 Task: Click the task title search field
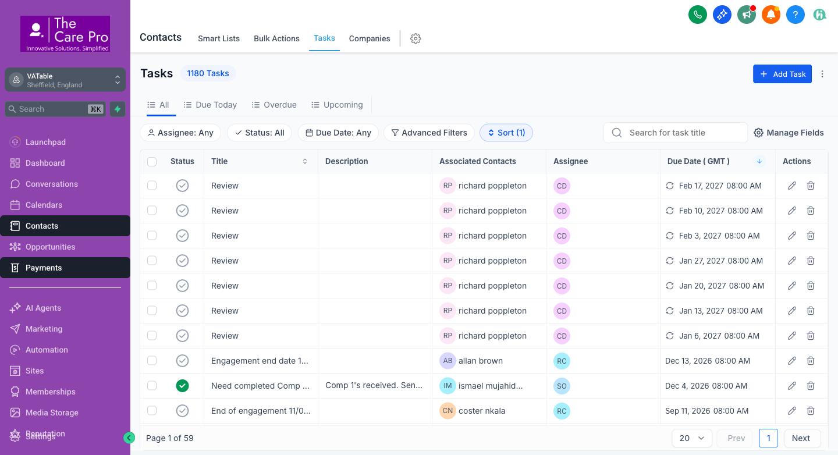(675, 133)
